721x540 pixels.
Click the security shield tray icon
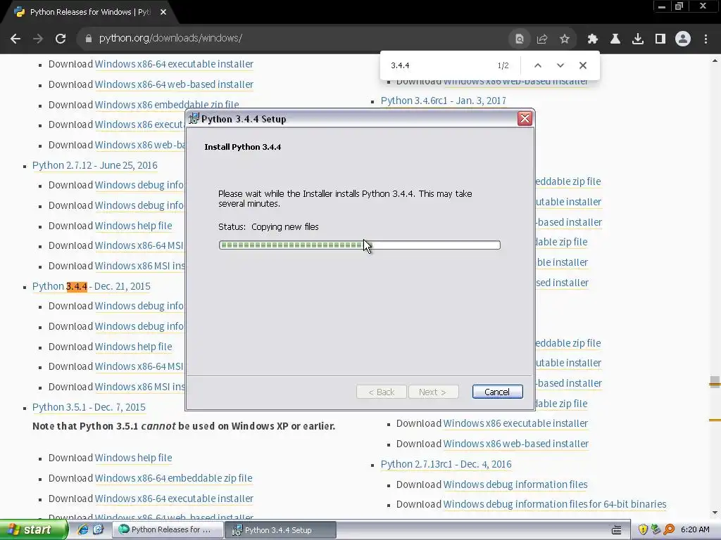click(643, 529)
